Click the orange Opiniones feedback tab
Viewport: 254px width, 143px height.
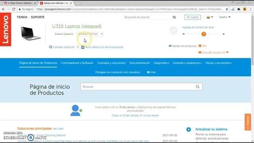(x=248, y=122)
